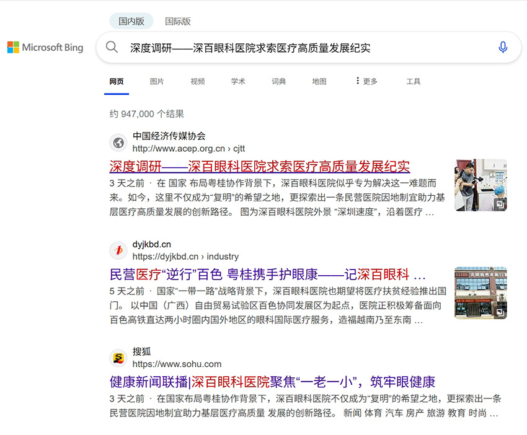Click the red favicon next to dyjkbd.cn

point(118,250)
